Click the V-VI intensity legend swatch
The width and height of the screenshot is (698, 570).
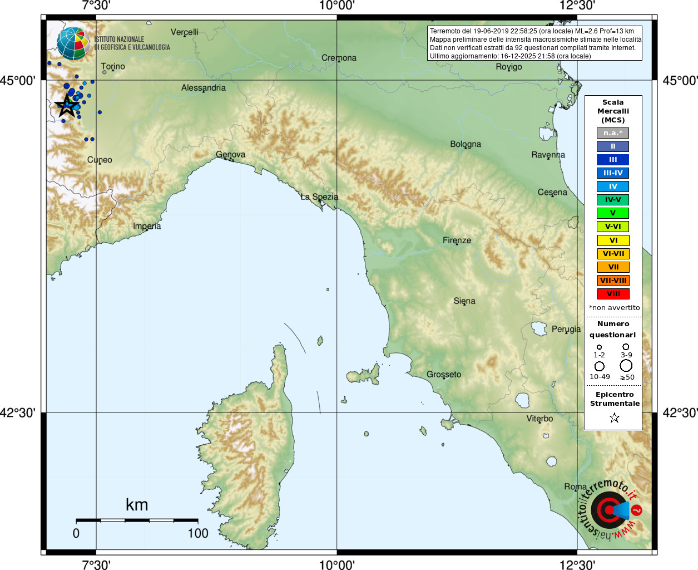(613, 227)
